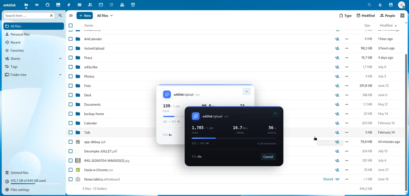The width and height of the screenshot is (409, 196).
Task: Open the contacts menu icon beside the avatar
Action: pyautogui.click(x=391, y=5)
